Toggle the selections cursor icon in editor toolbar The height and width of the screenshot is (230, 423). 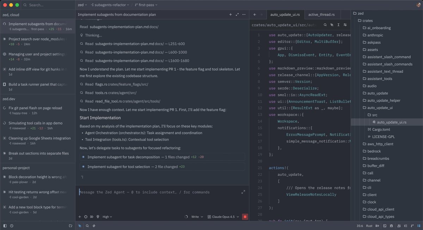338,25
